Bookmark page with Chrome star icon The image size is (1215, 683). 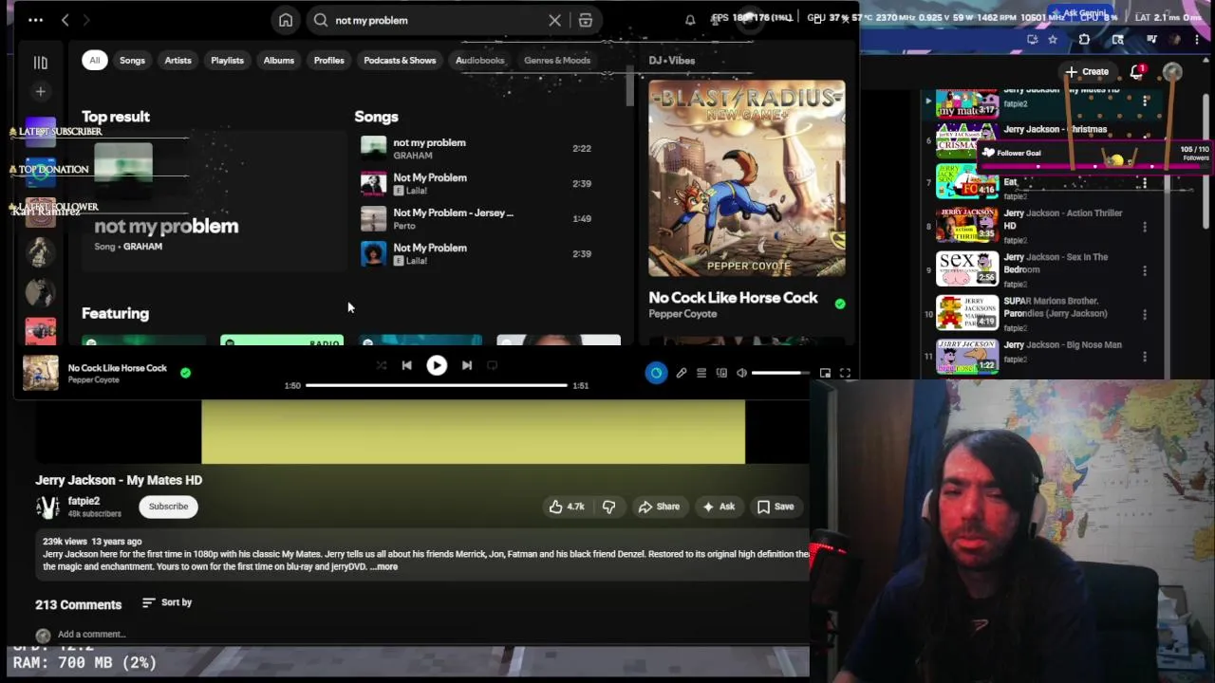(x=1053, y=40)
